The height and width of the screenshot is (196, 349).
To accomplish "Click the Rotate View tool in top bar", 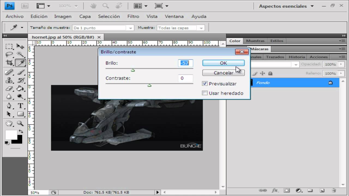I will coord(119,6).
